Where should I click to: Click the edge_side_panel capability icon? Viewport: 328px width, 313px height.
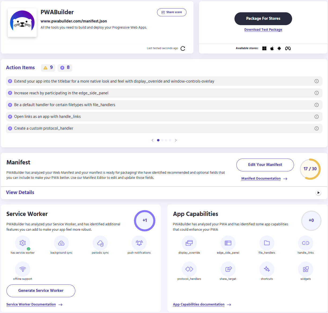pyautogui.click(x=228, y=243)
